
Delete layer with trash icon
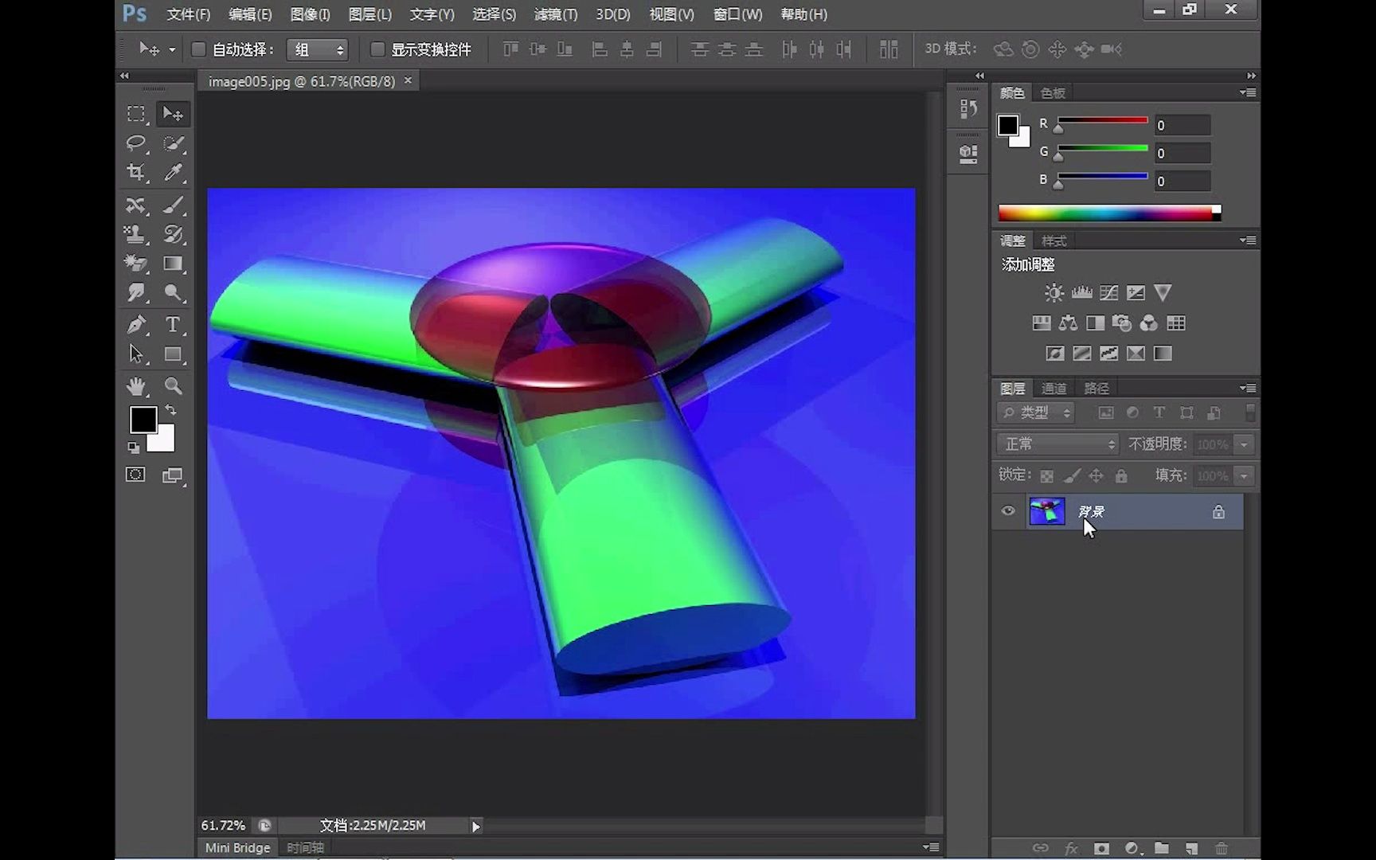click(x=1222, y=848)
